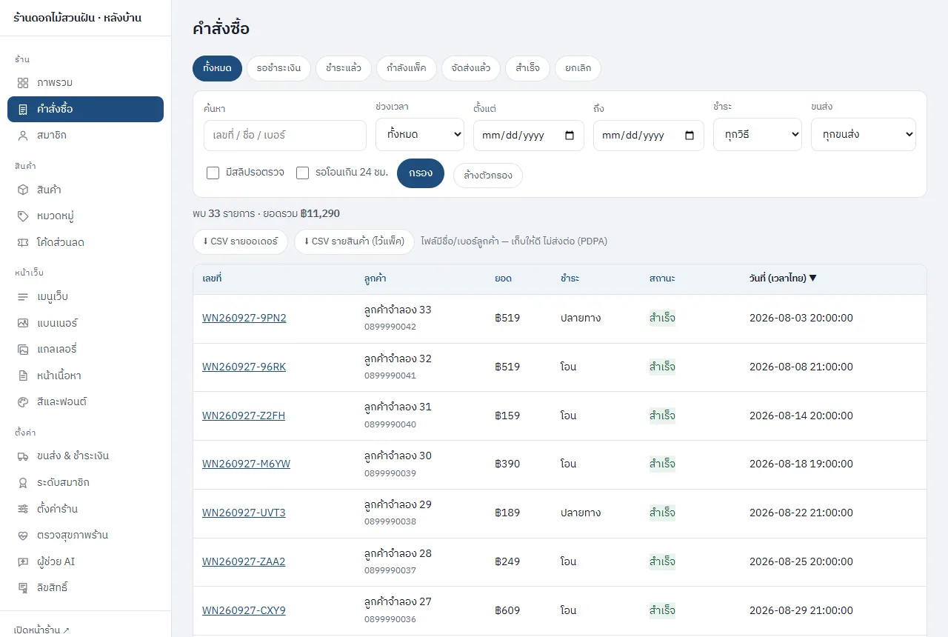
Task: Open order WN260927-9PN2
Action: coord(244,318)
